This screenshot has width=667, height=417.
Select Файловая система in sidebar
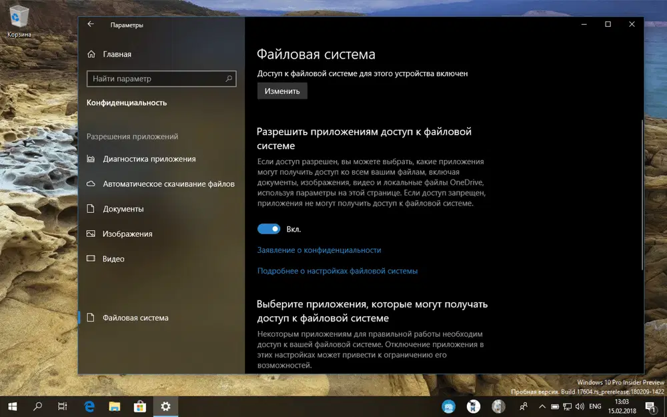click(x=127, y=318)
